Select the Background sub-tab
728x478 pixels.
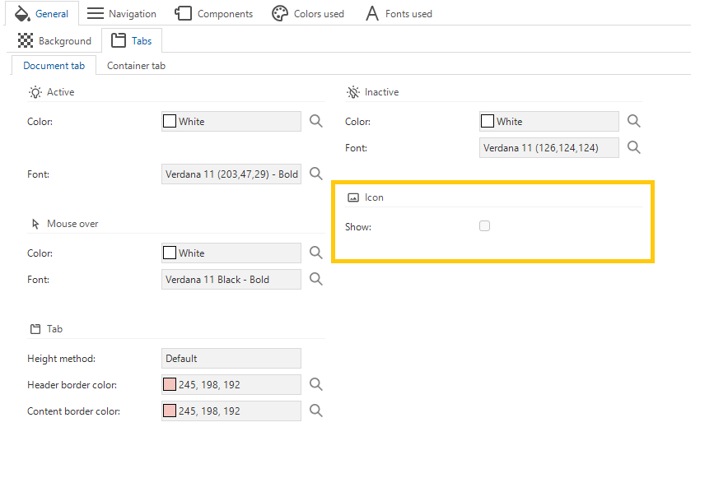(54, 41)
